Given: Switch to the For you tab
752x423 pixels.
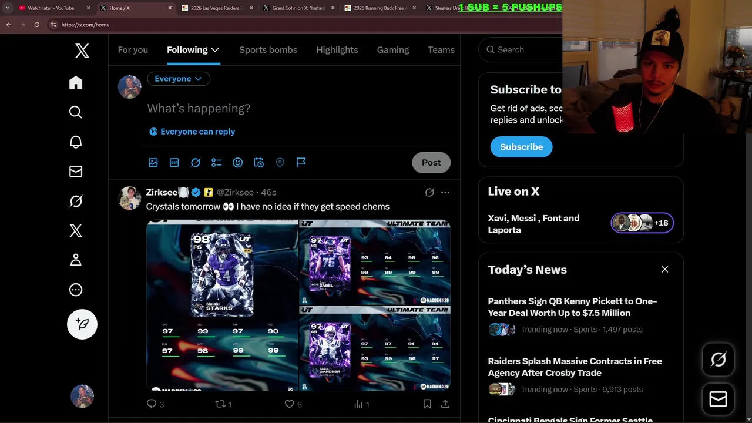Looking at the screenshot, I should [133, 50].
